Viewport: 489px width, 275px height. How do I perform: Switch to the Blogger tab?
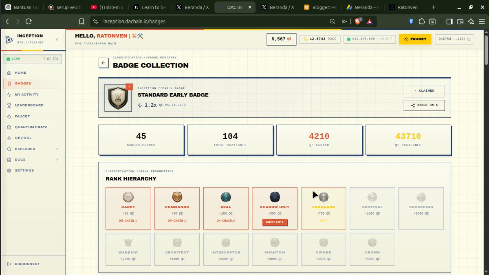pyautogui.click(x=320, y=7)
